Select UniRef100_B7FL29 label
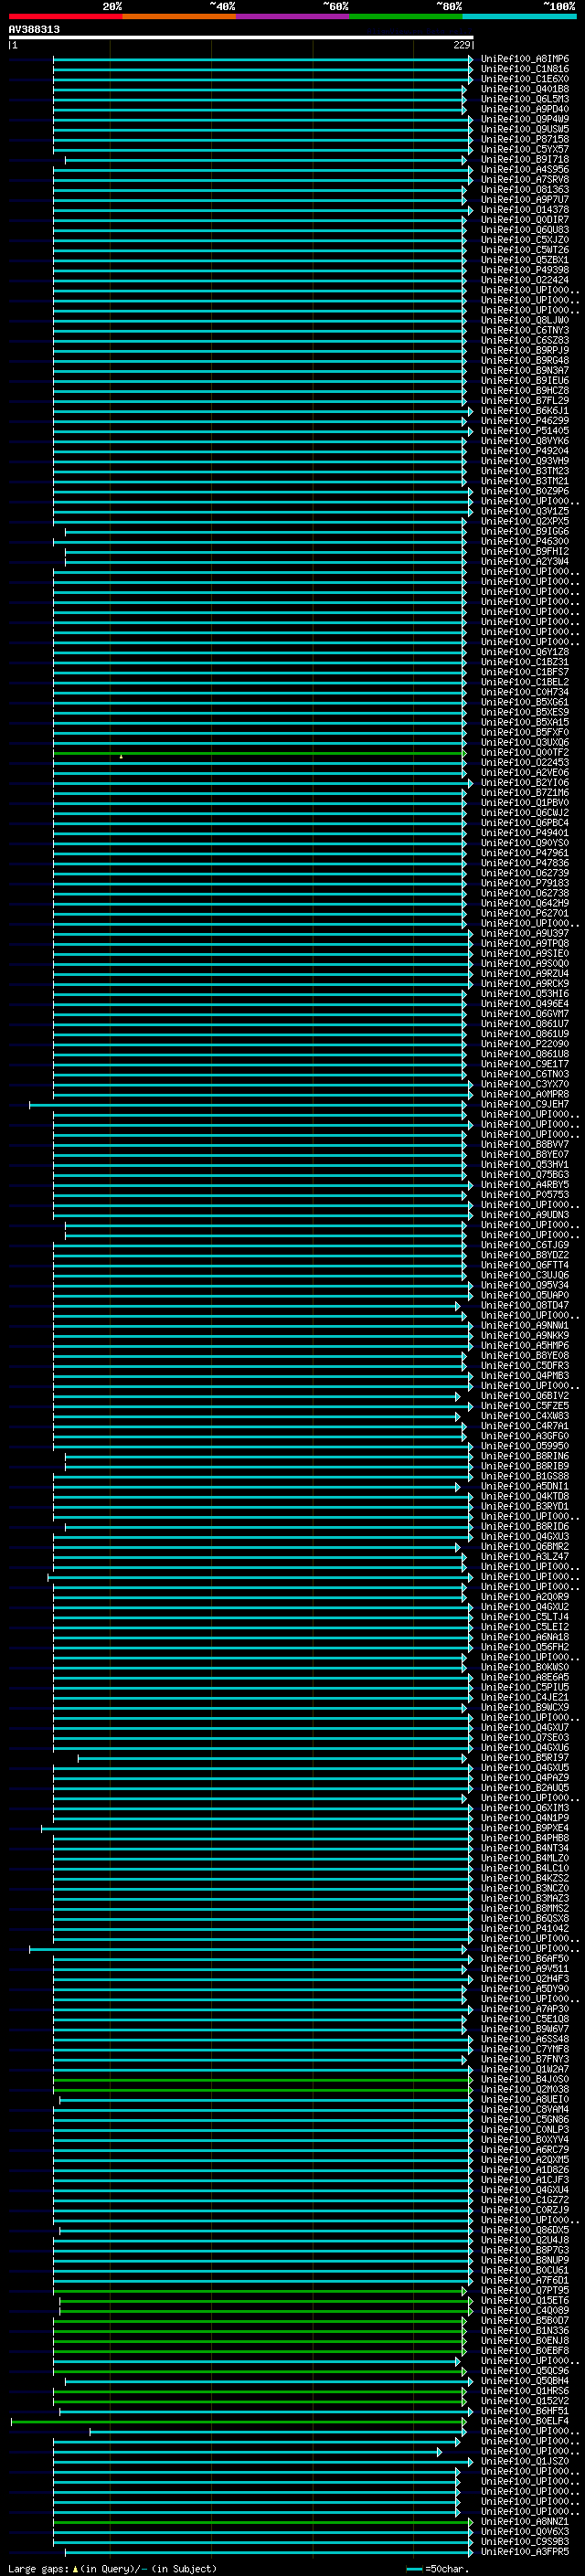Screen dimensions: 585x2576 point(524,401)
